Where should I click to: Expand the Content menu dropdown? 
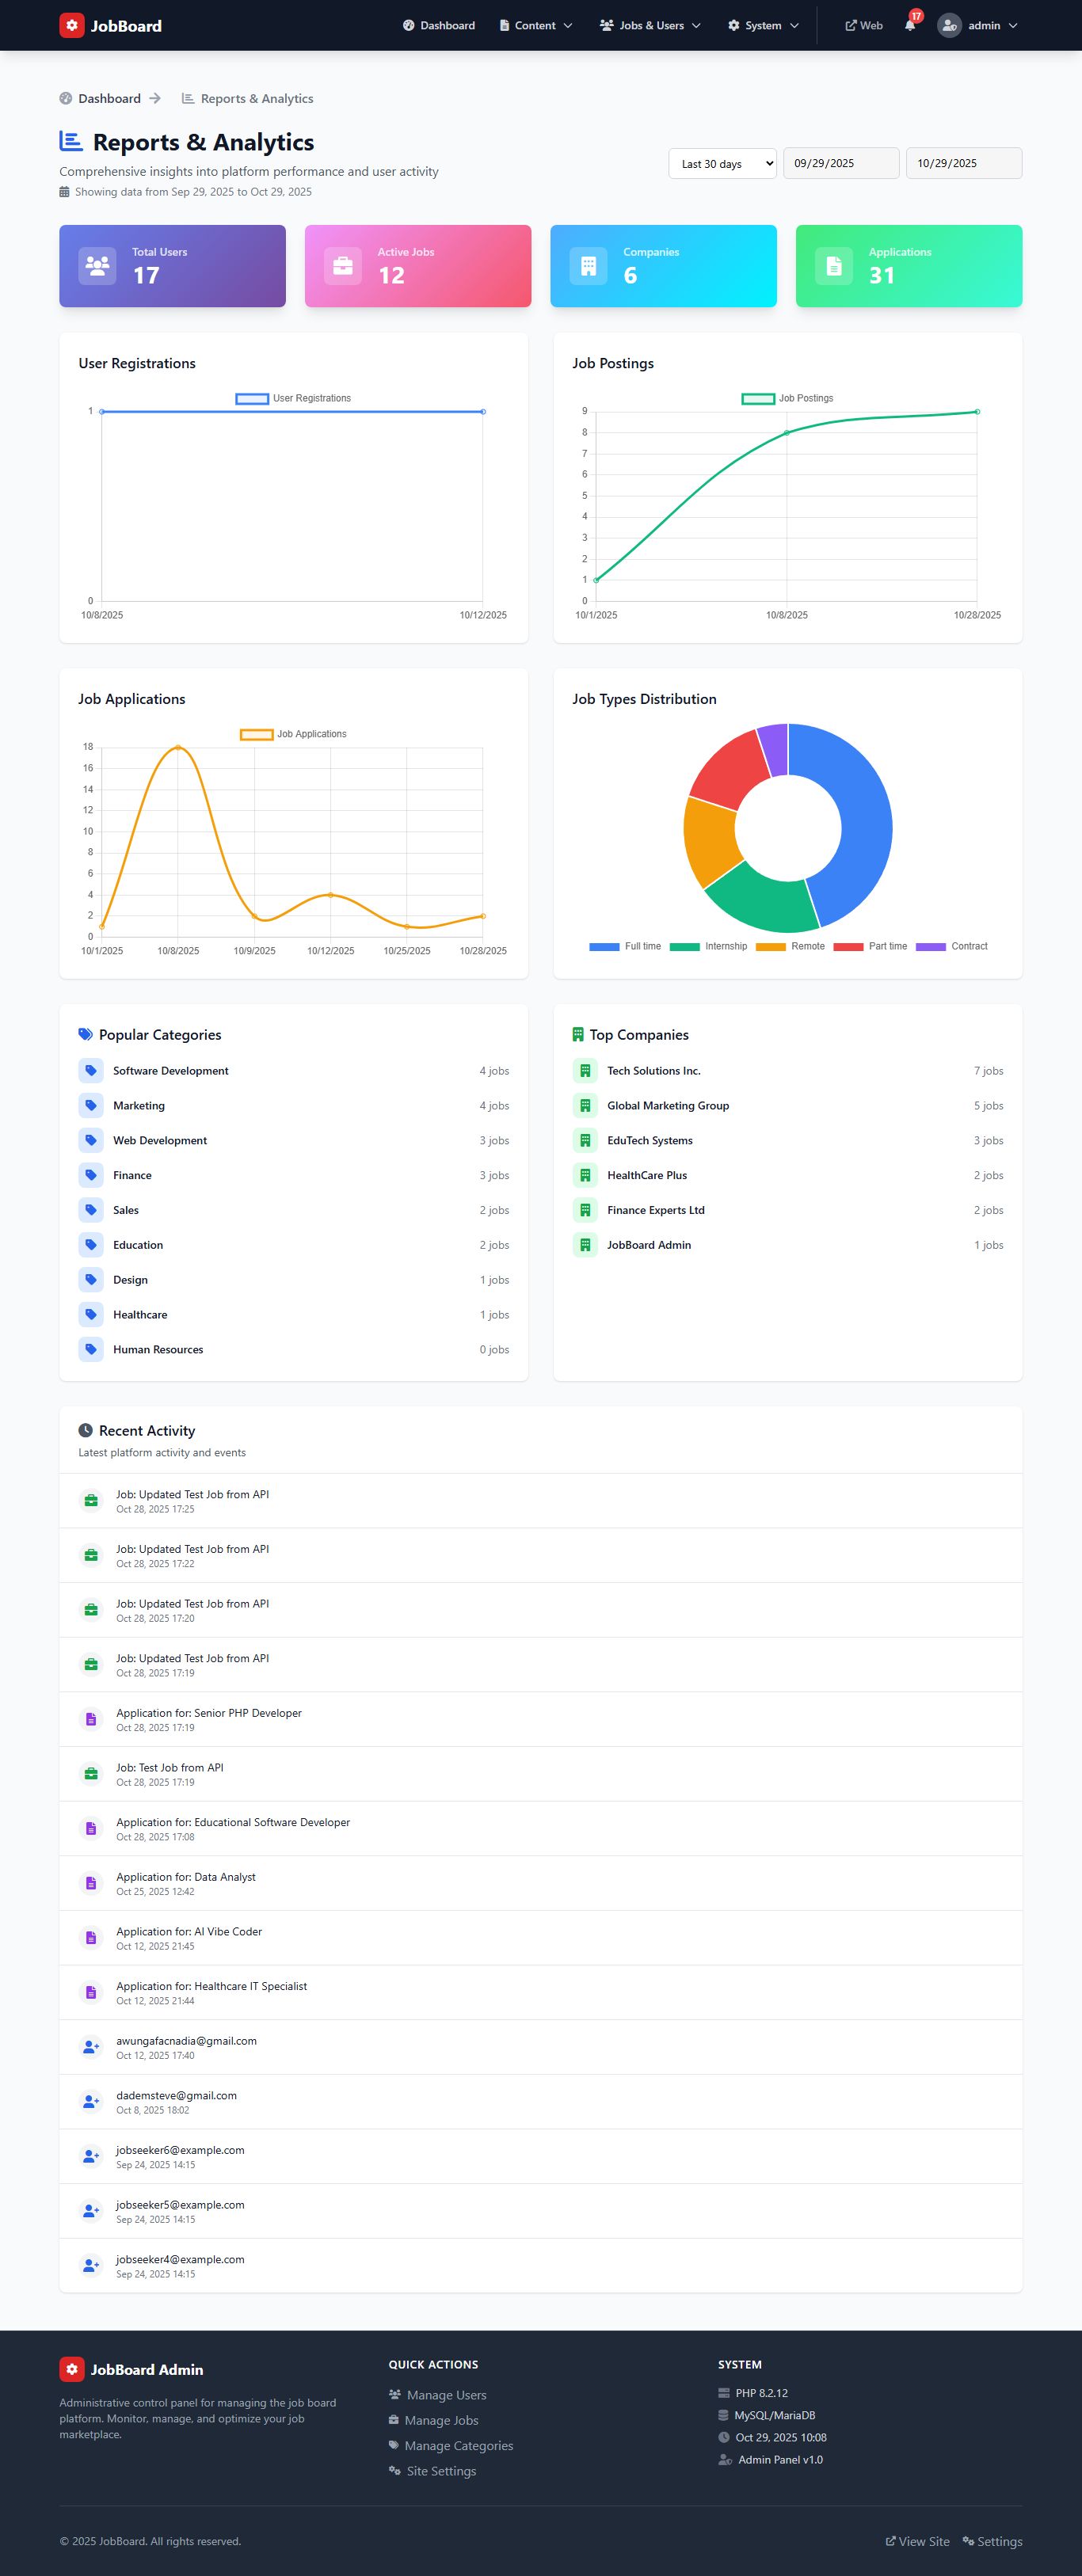pyautogui.click(x=536, y=26)
